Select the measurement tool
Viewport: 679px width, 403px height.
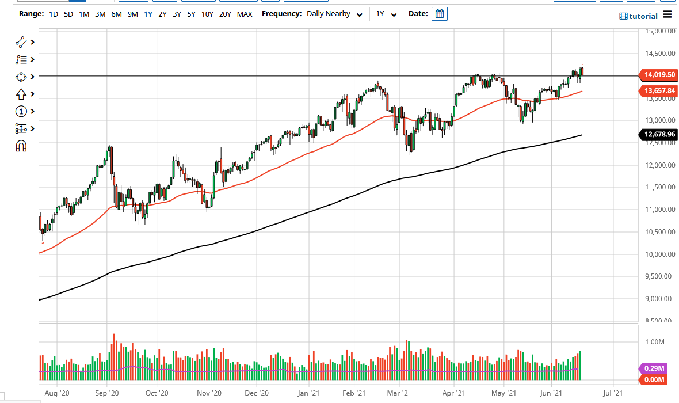pos(21,128)
